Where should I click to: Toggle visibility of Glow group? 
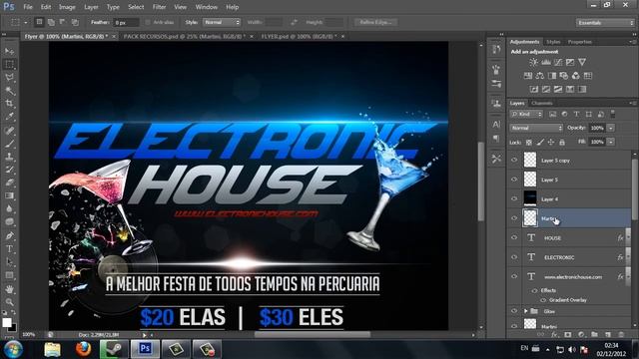514,311
